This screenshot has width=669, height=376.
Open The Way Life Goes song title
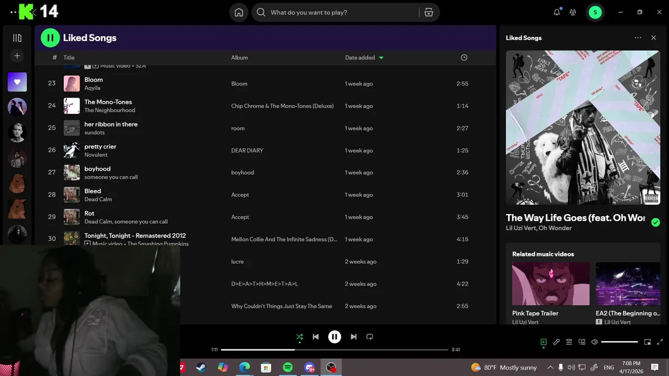pos(575,218)
